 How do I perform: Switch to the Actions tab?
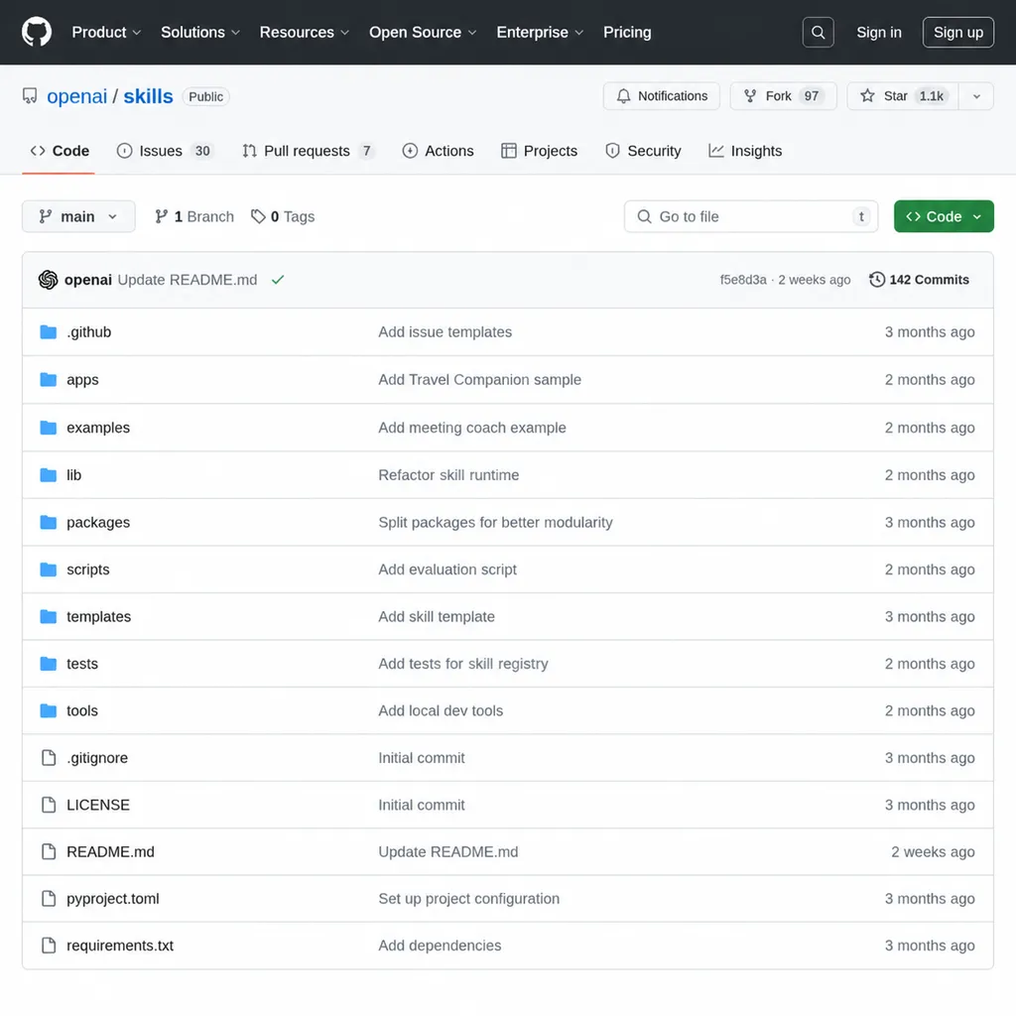[x=438, y=151]
